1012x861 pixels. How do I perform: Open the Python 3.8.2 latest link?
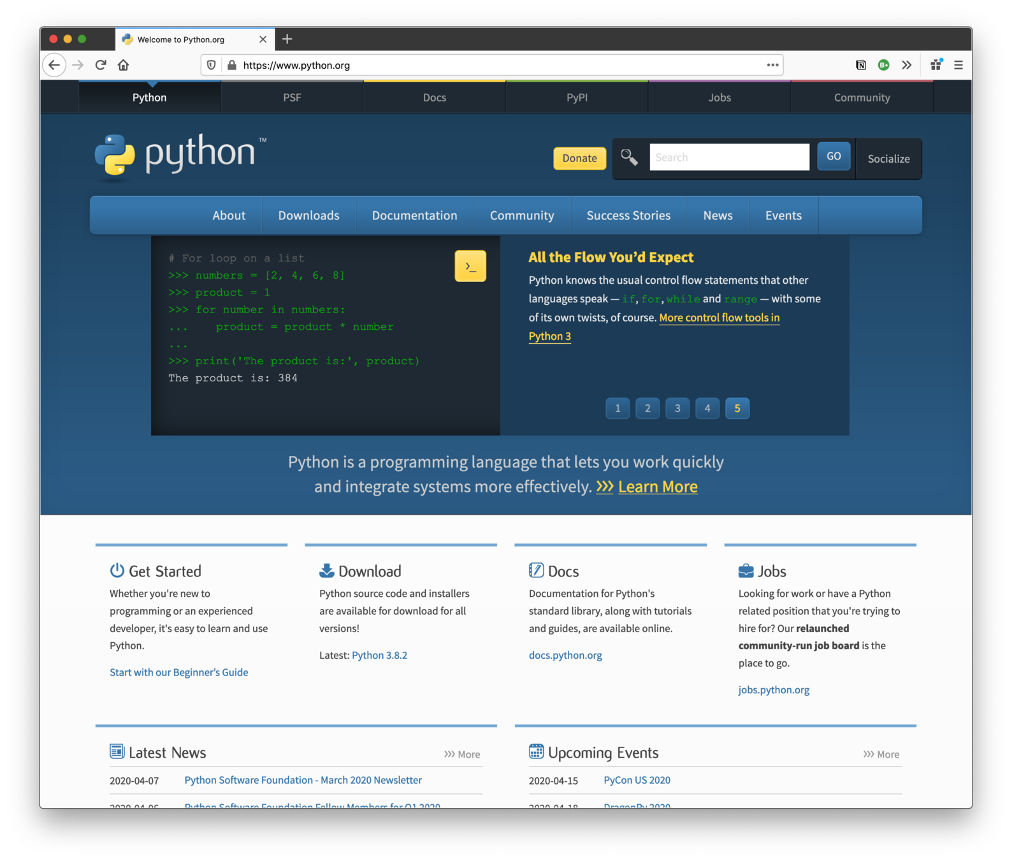pos(379,655)
